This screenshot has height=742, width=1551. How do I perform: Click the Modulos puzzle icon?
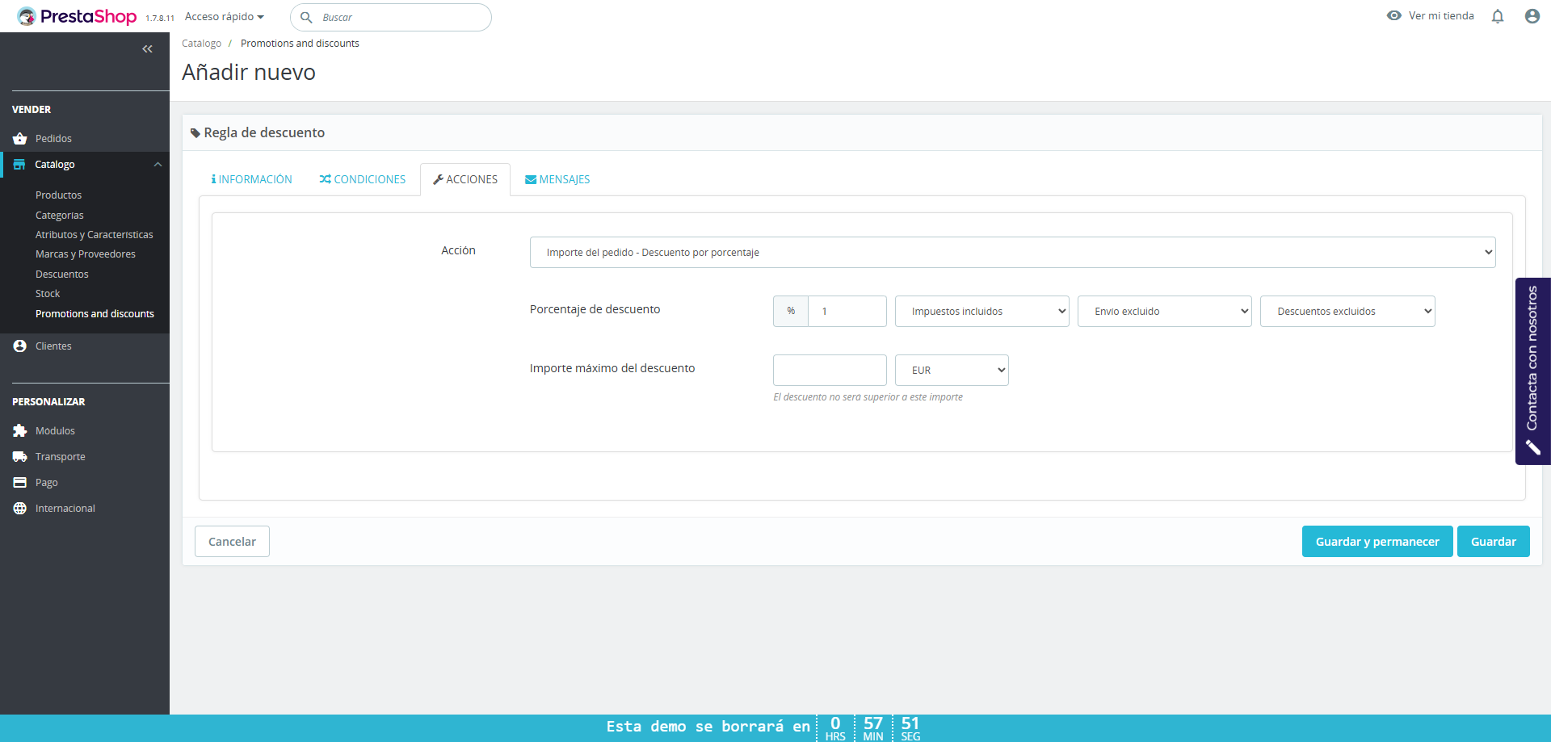[20, 431]
